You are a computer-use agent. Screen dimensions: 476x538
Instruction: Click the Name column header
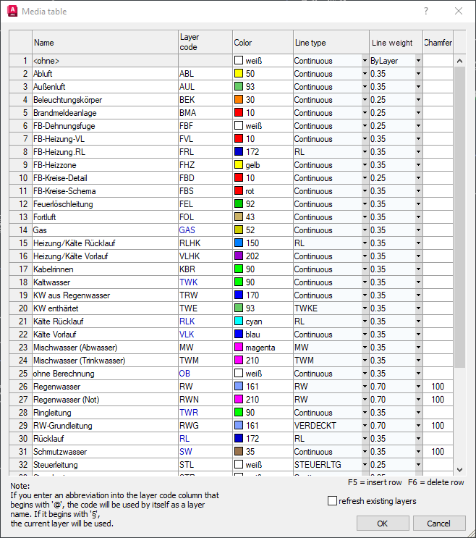coord(105,42)
